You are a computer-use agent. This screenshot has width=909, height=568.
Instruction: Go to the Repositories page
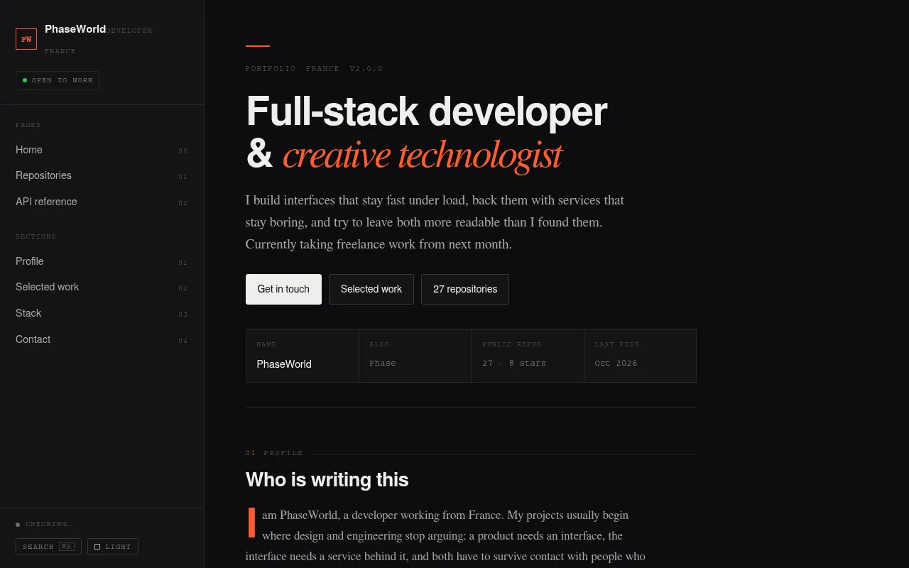pyautogui.click(x=102, y=175)
